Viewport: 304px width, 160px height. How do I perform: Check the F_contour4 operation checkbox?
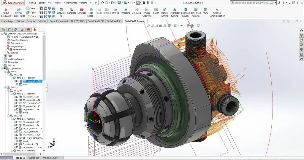tap(17, 144)
